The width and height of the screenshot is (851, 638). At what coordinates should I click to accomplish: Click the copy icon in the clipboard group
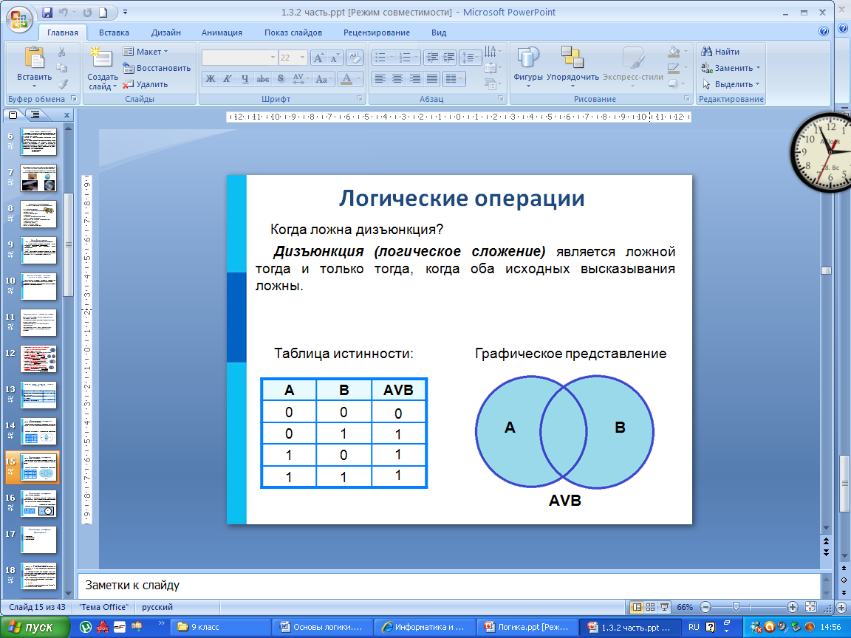(62, 68)
